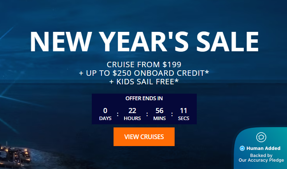Screen dimensions: 287x169
Task: Click the house icon in the badge
Action: point(261,137)
